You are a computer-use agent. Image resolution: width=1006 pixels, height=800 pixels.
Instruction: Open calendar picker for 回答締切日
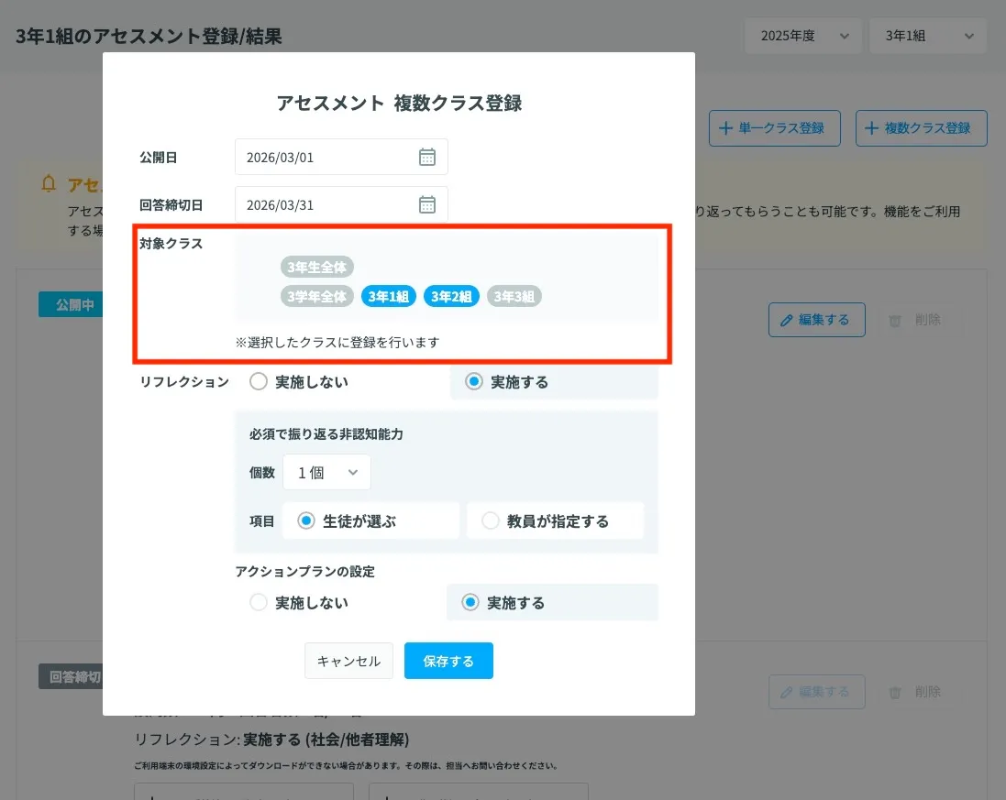tap(426, 204)
